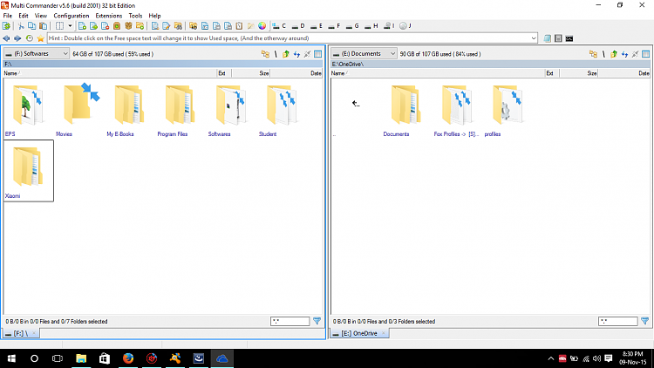Click the history clock icon
The image size is (654, 368).
pos(30,38)
